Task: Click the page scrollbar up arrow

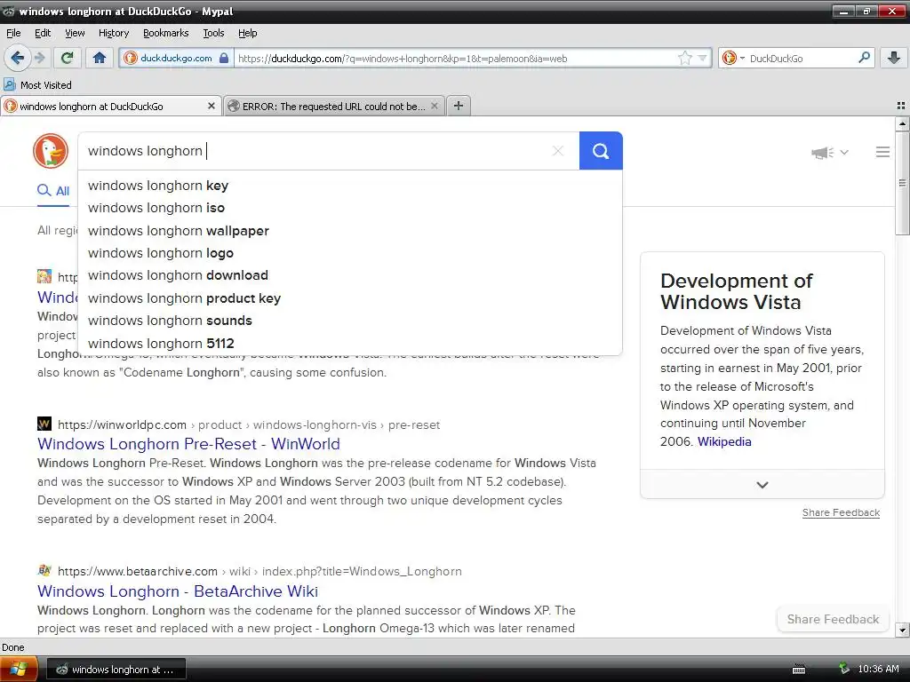Action: tap(902, 123)
